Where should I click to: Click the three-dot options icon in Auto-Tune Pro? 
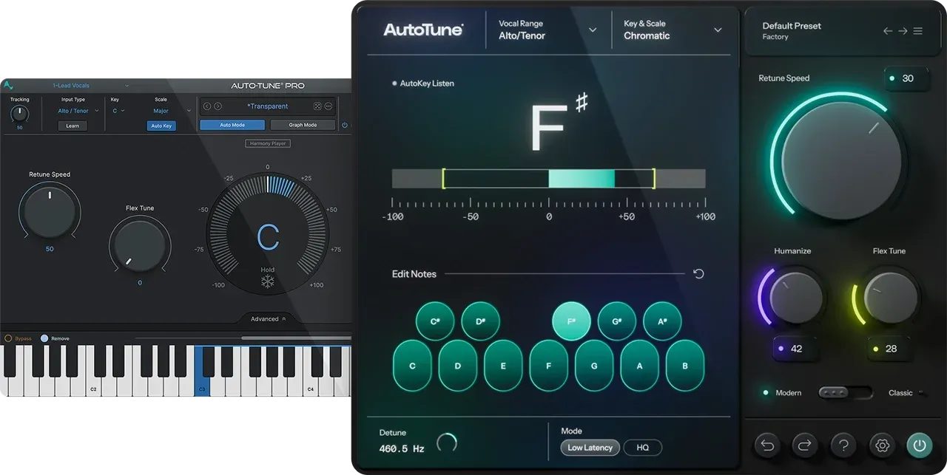tap(328, 106)
